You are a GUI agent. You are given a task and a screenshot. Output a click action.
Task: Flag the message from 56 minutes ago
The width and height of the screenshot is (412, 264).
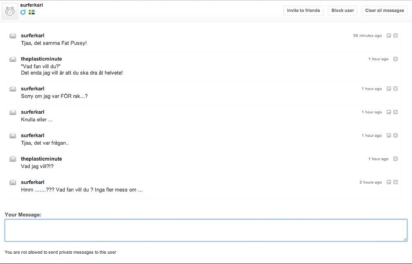tap(389, 36)
